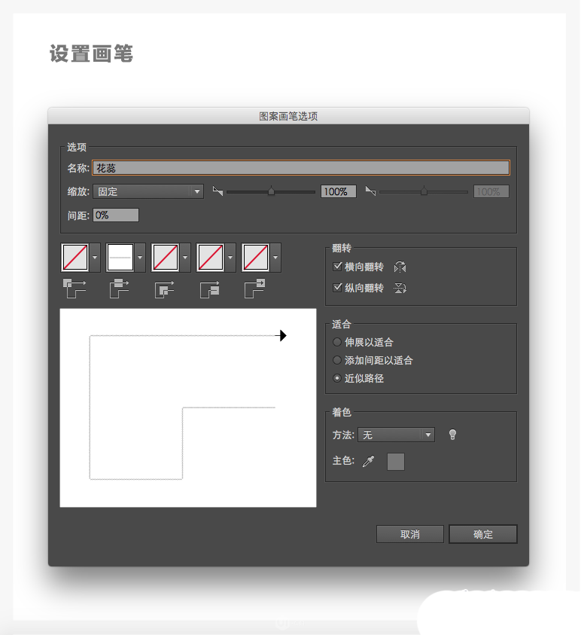Viewport: 581px width, 635px height.
Task: Select the 伸展以适合 radio option
Action: pyautogui.click(x=336, y=342)
